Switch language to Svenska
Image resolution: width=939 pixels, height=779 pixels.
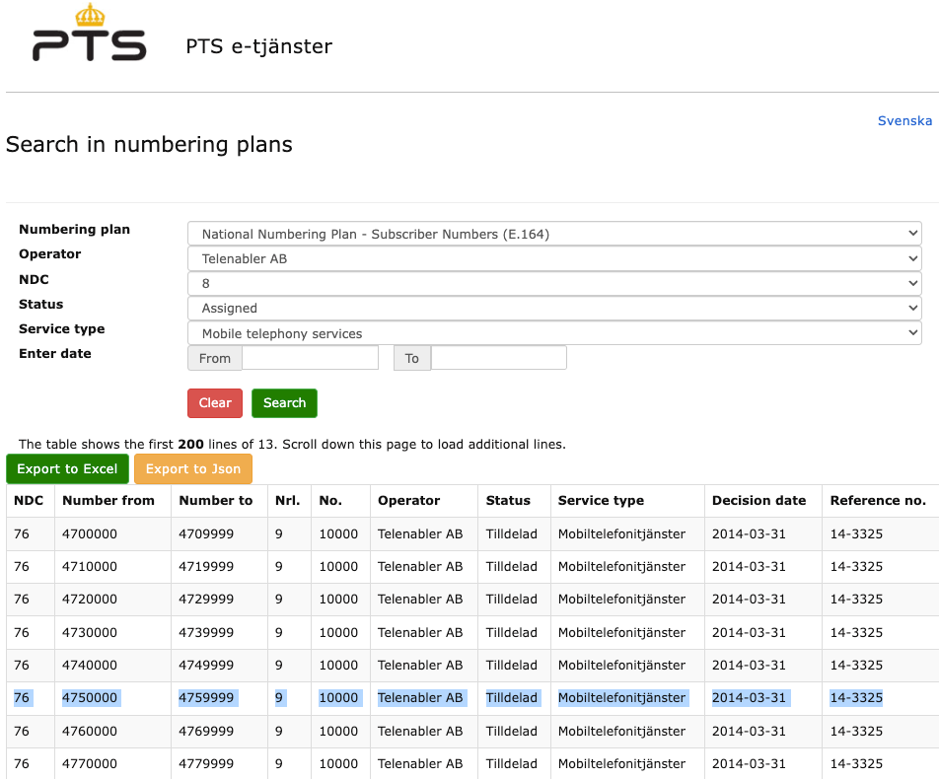(x=903, y=120)
